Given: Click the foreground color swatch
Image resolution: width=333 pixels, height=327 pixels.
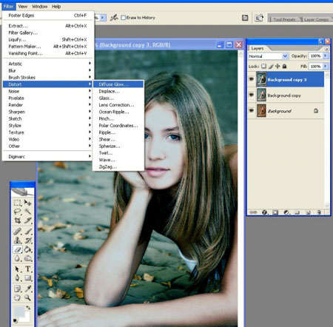Looking at the screenshot, I should click(19, 311).
